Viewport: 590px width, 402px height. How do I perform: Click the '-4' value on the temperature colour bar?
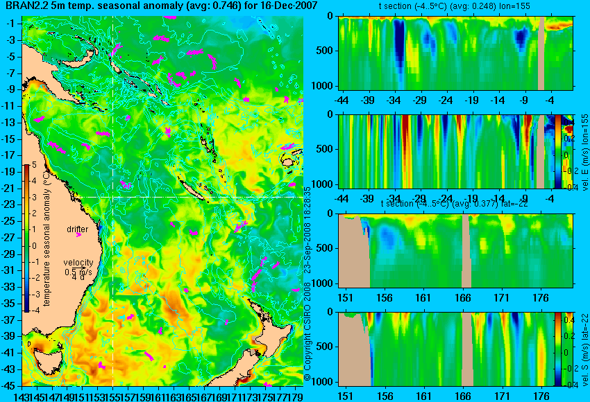(x=34, y=311)
